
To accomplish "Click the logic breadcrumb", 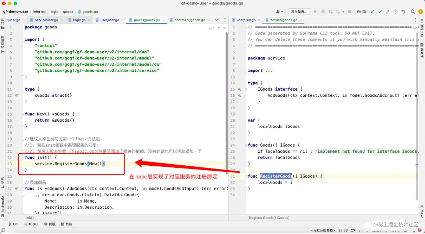I will coord(55,12).
